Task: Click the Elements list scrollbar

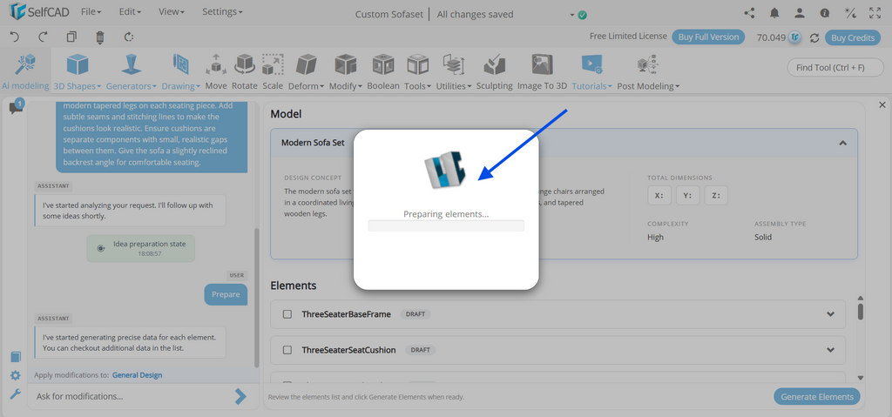Action: [860, 311]
